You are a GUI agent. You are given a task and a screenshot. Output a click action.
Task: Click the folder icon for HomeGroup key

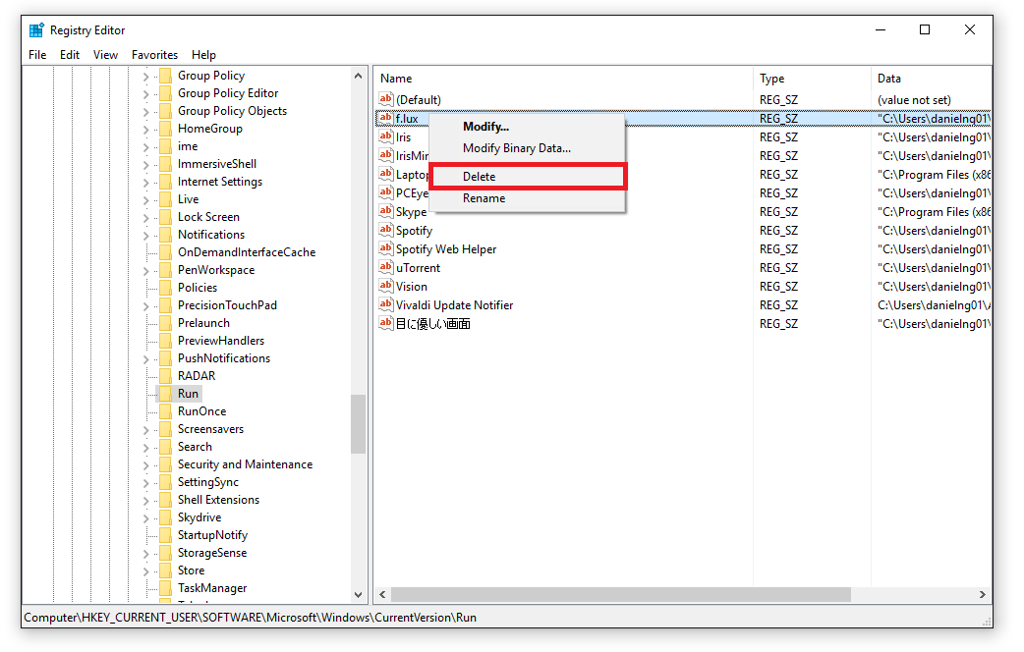pos(166,129)
